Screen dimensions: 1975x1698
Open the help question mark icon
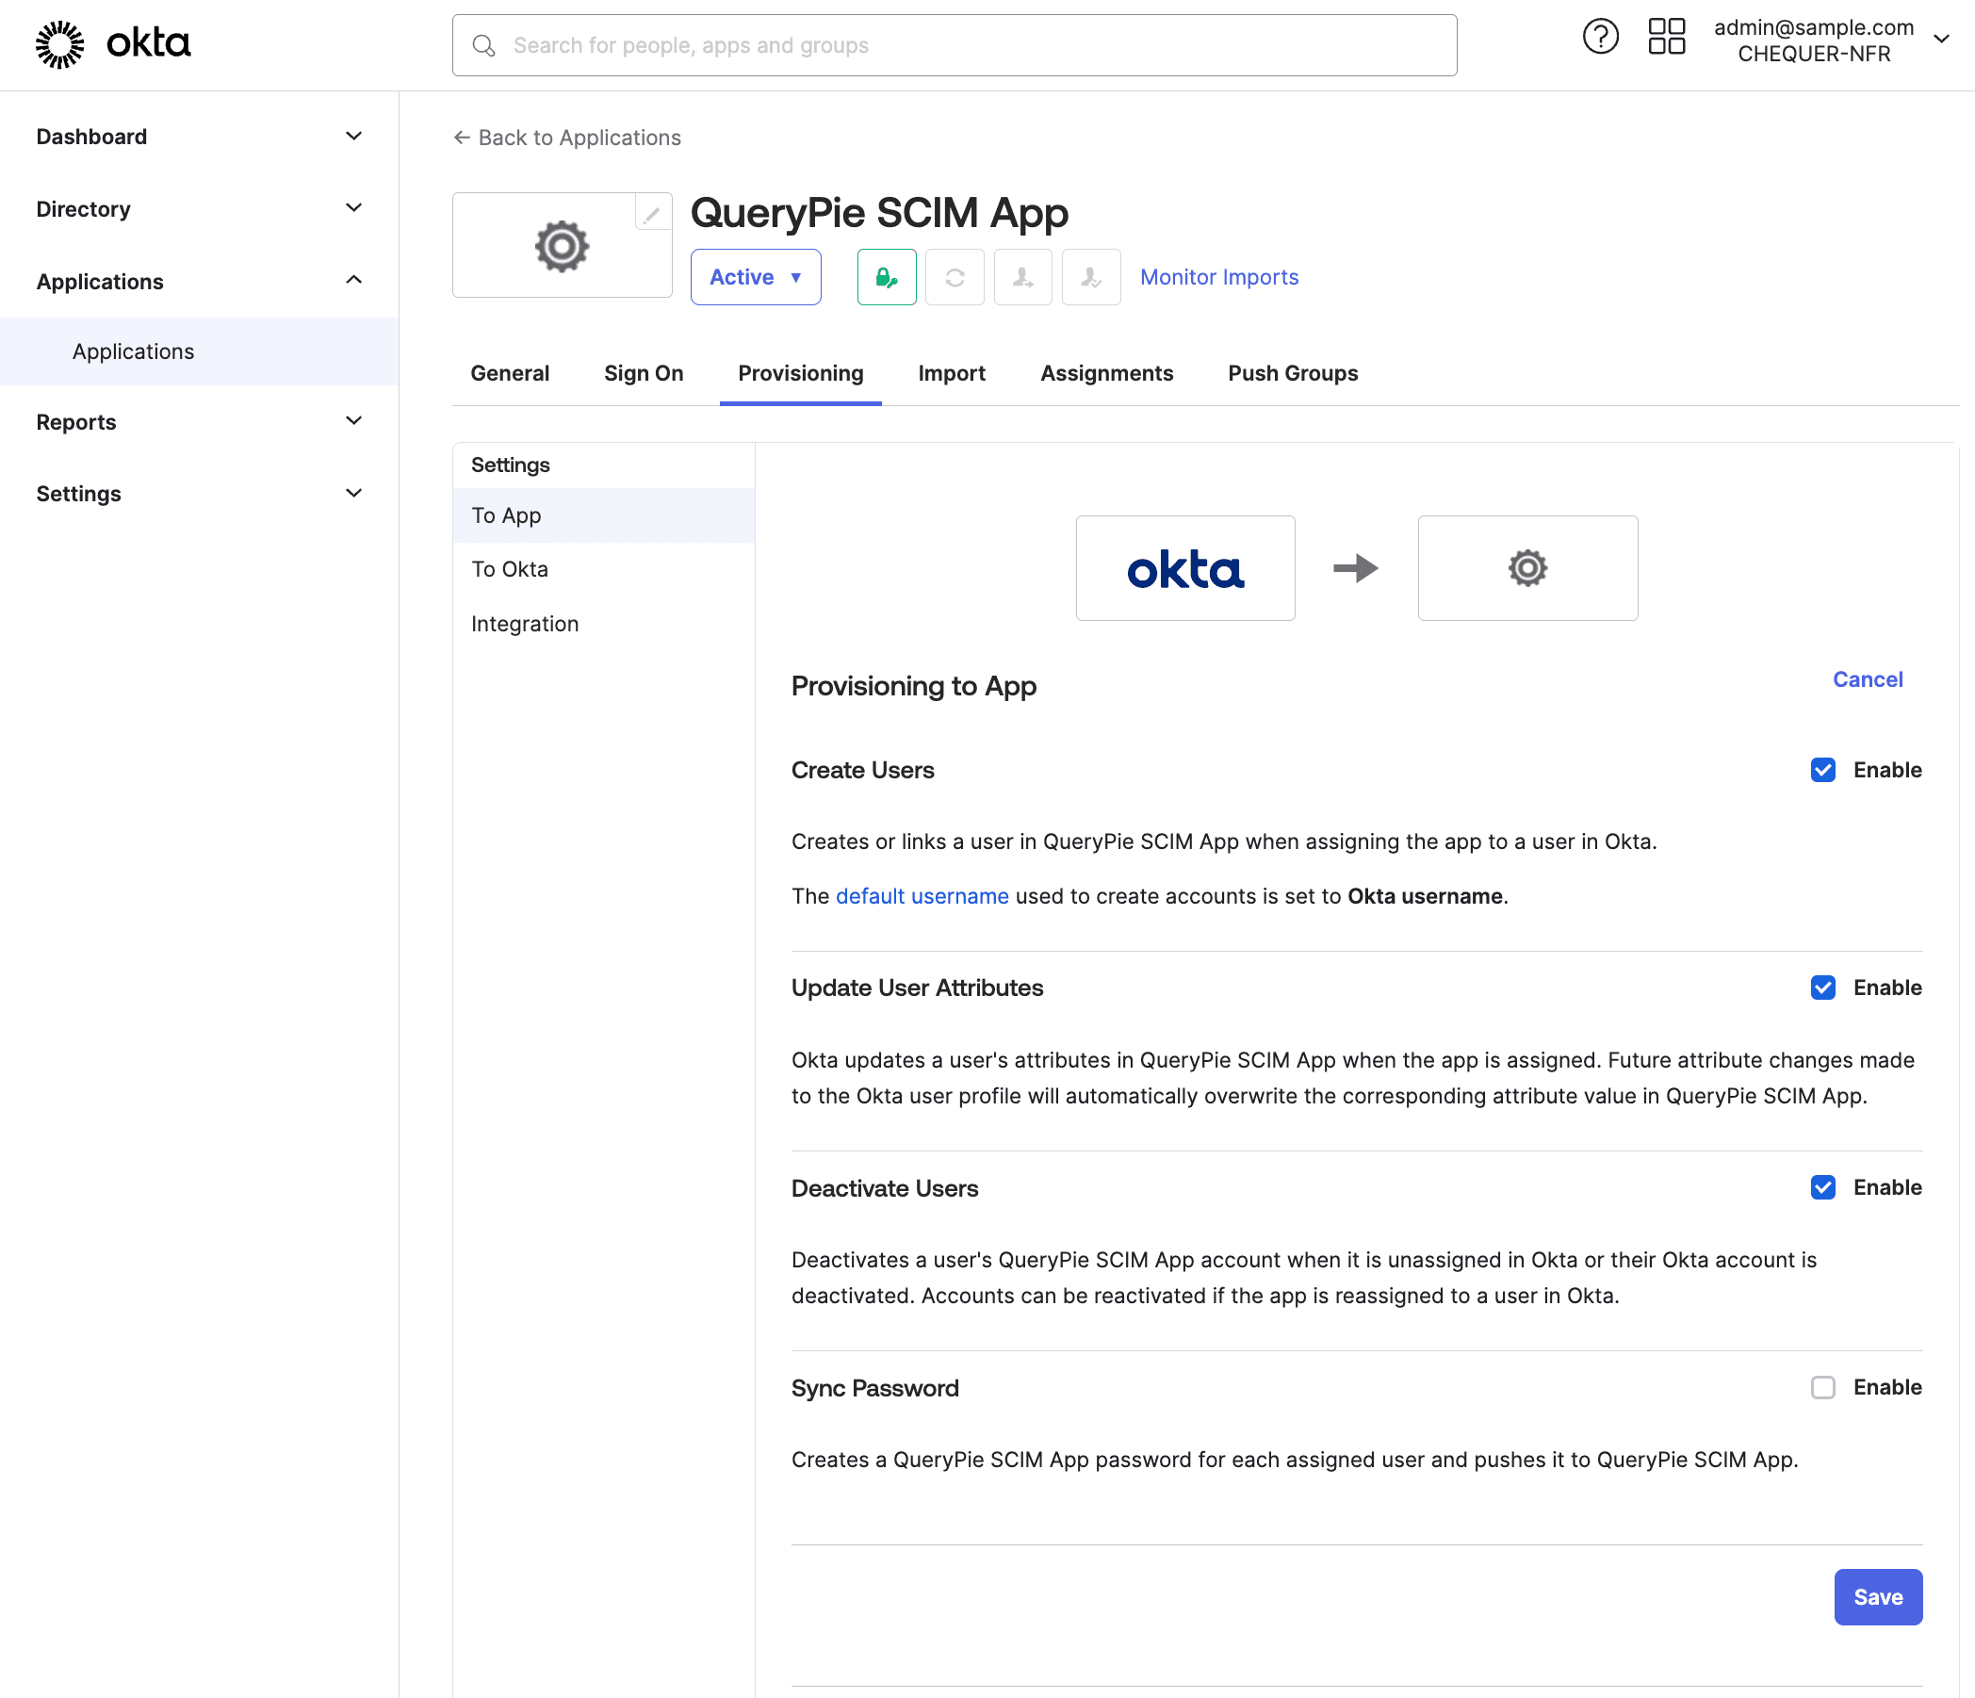pyautogui.click(x=1599, y=36)
